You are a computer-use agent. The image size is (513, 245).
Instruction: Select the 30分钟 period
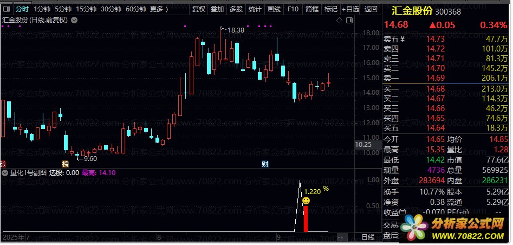[x=111, y=9]
